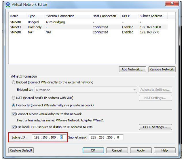Click the last octet of Subnet IP
The image size is (184, 160).
point(61,137)
